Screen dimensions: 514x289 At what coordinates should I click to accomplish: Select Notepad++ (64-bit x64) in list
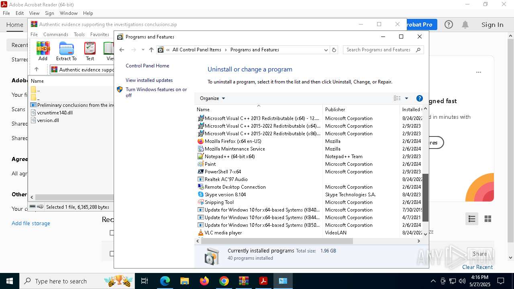pyautogui.click(x=230, y=157)
